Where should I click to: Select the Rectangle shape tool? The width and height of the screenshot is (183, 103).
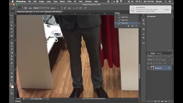click(12, 73)
